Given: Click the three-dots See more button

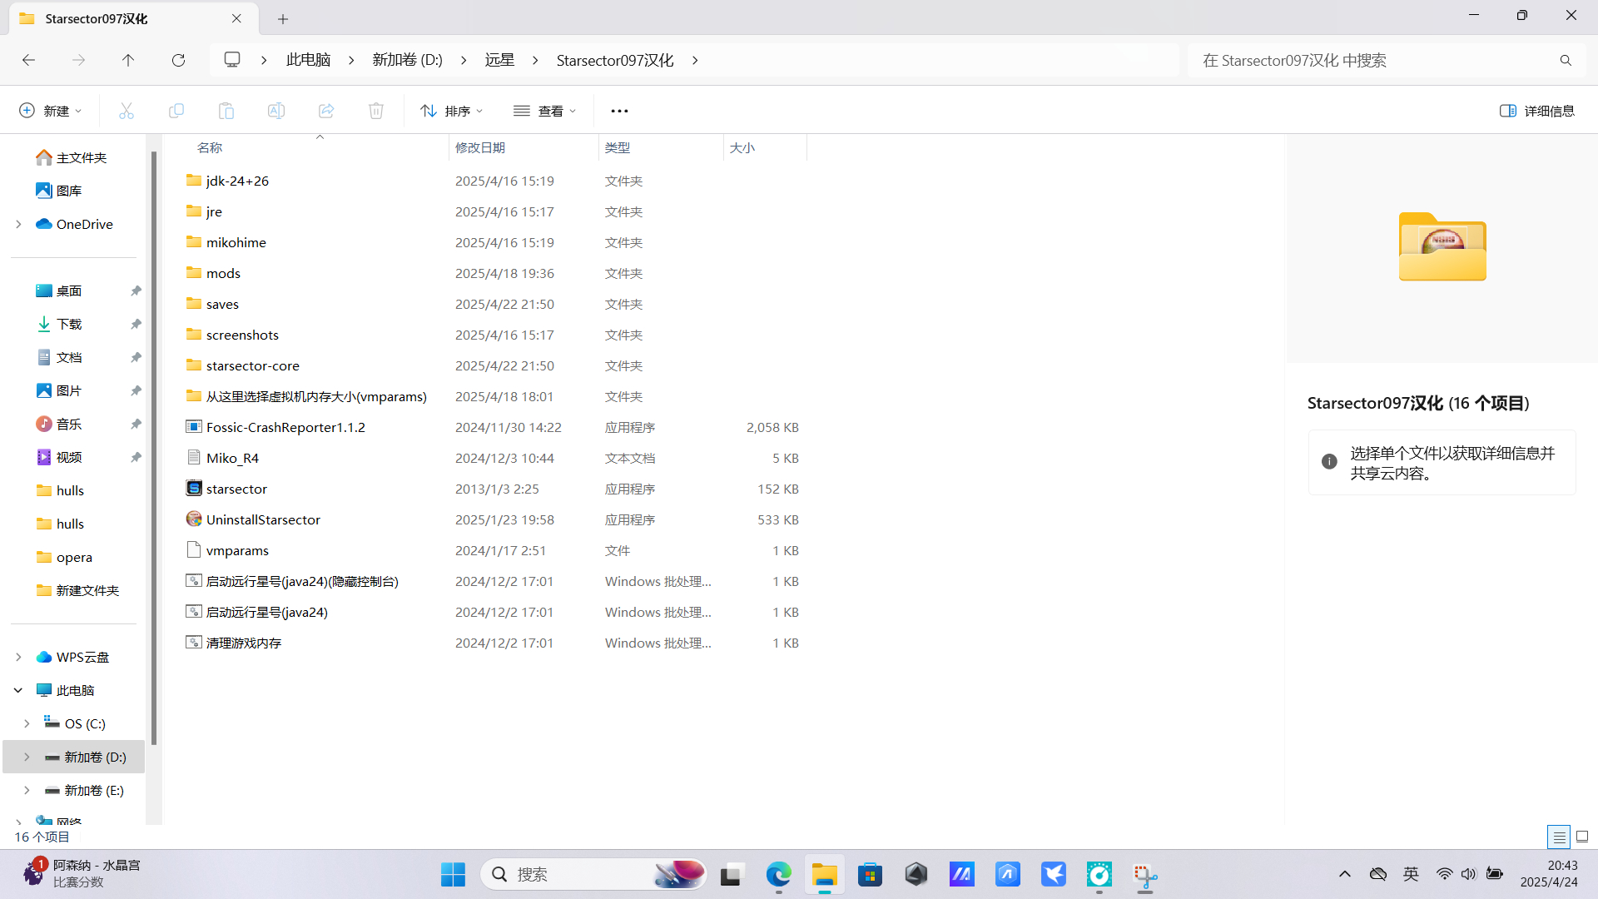Looking at the screenshot, I should click(619, 111).
